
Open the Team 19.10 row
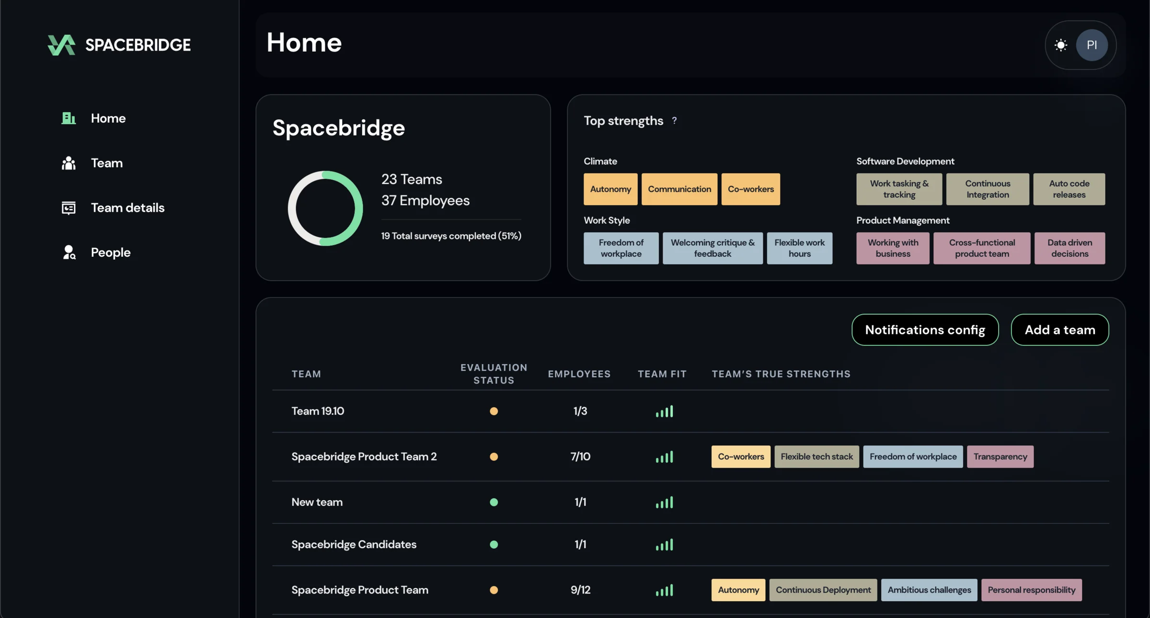(x=690, y=411)
